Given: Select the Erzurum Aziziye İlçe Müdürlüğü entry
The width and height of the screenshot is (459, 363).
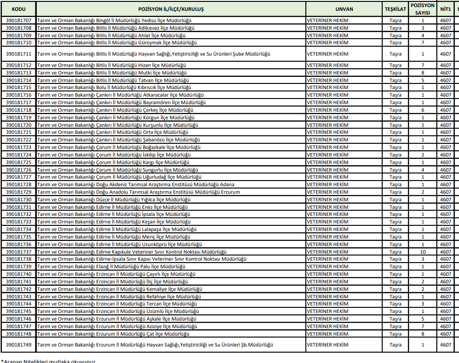Looking at the screenshot, I should (117, 326).
